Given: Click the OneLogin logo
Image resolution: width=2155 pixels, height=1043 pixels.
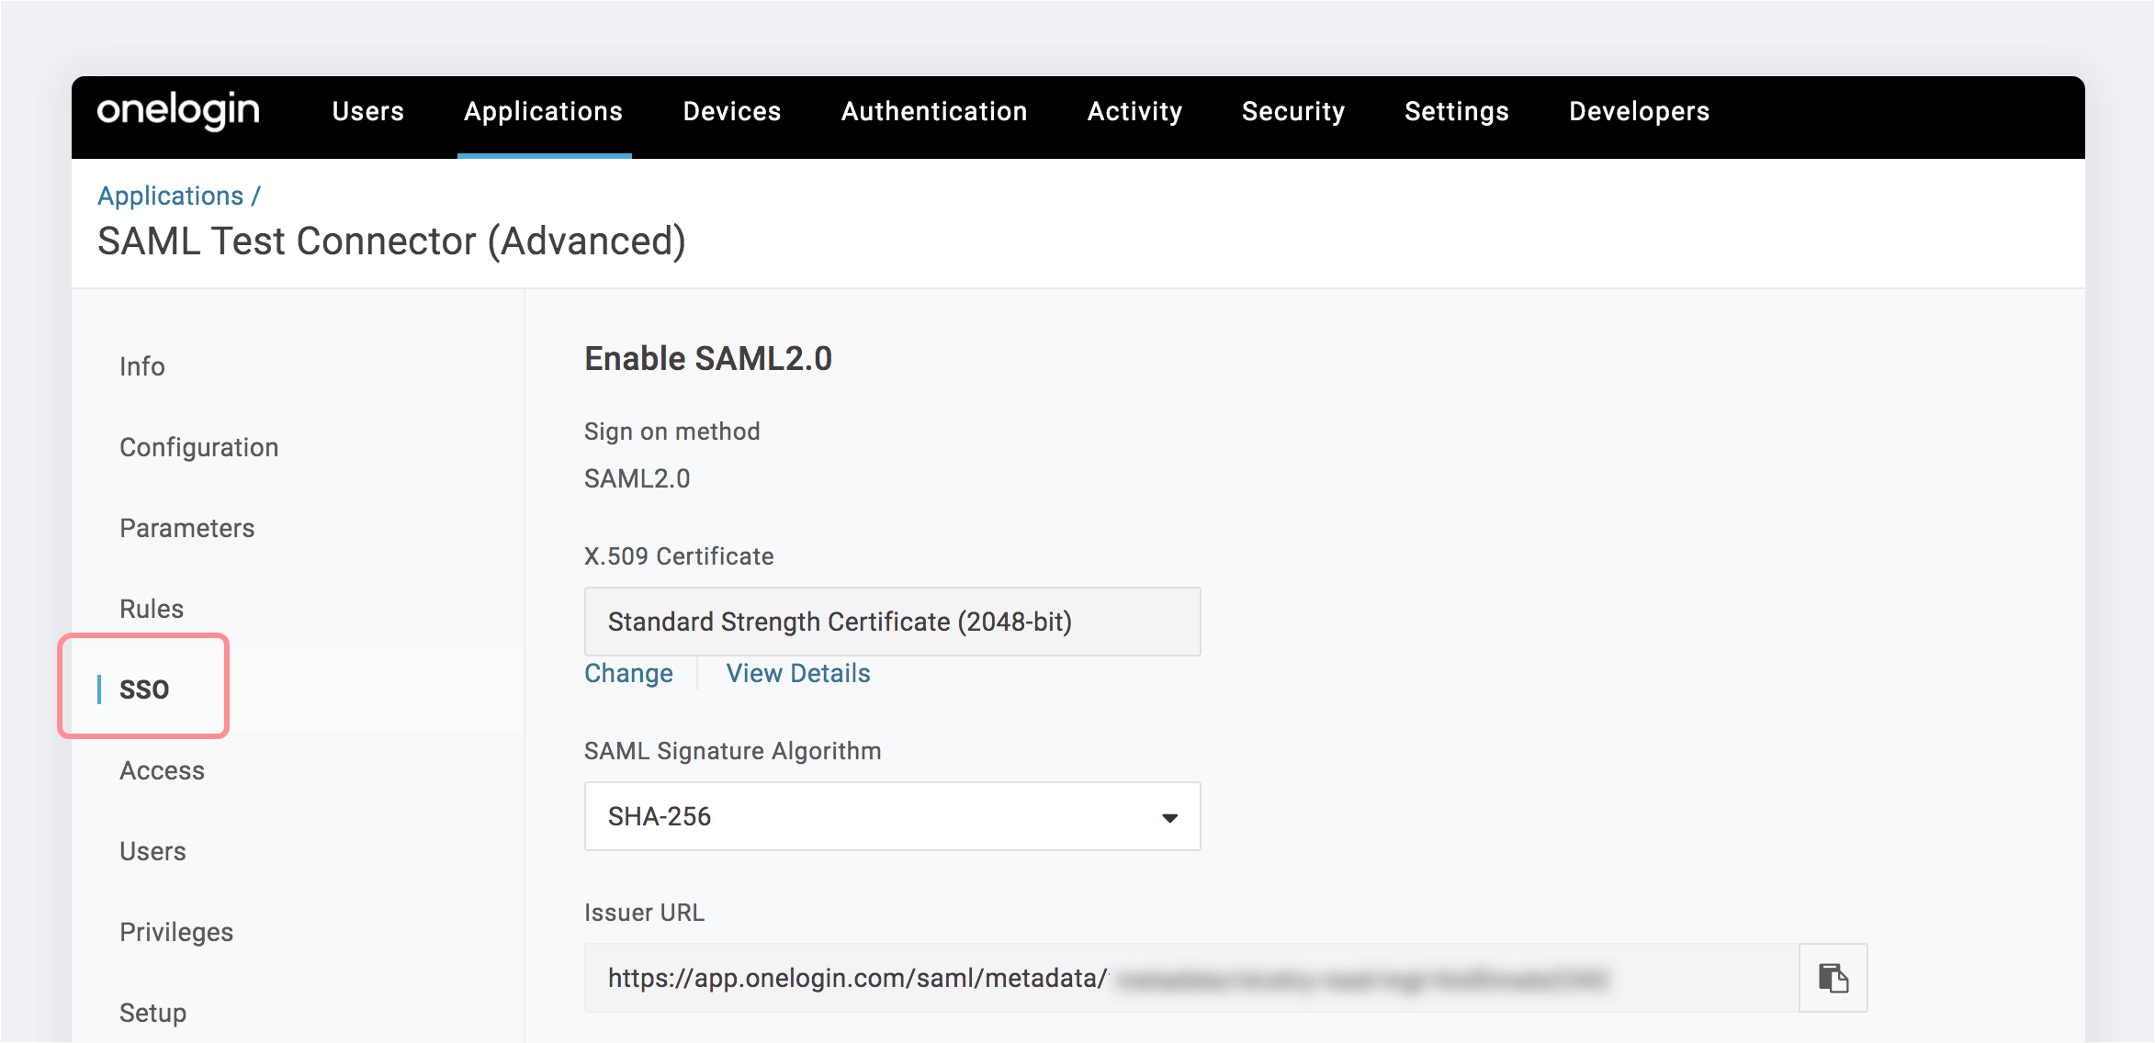Looking at the screenshot, I should pyautogui.click(x=178, y=111).
